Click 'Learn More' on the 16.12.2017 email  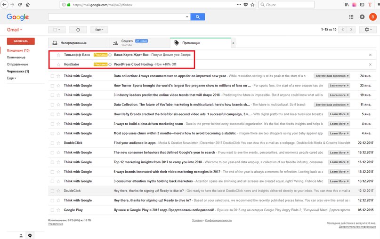click(x=339, y=162)
